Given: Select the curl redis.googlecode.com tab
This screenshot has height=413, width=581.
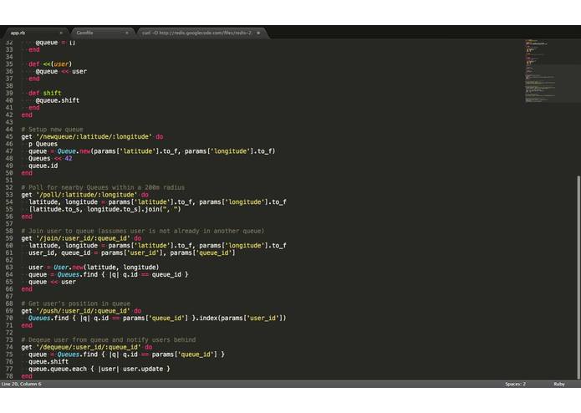Looking at the screenshot, I should coord(201,33).
